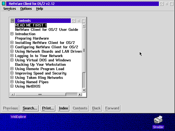Viewport: 175px width, 131px height.
Task: Select READ ME FIRST ! entry
Action: click(x=31, y=25)
